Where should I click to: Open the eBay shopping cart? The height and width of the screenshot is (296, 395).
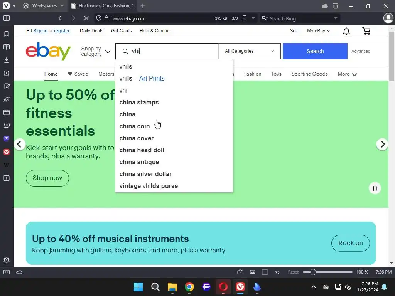(366, 31)
